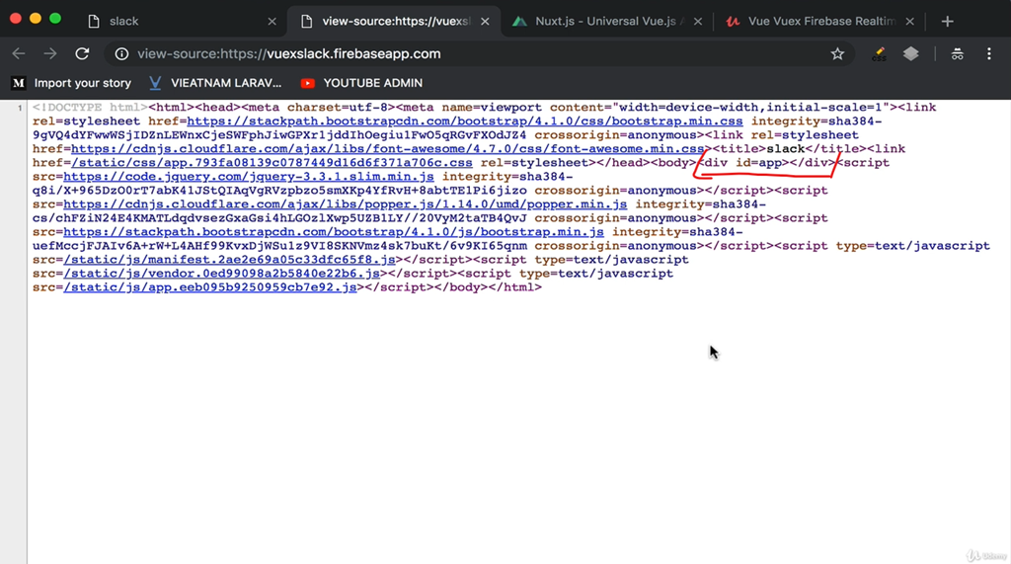
Task: Click the div id=app source text
Action: [x=766, y=163]
